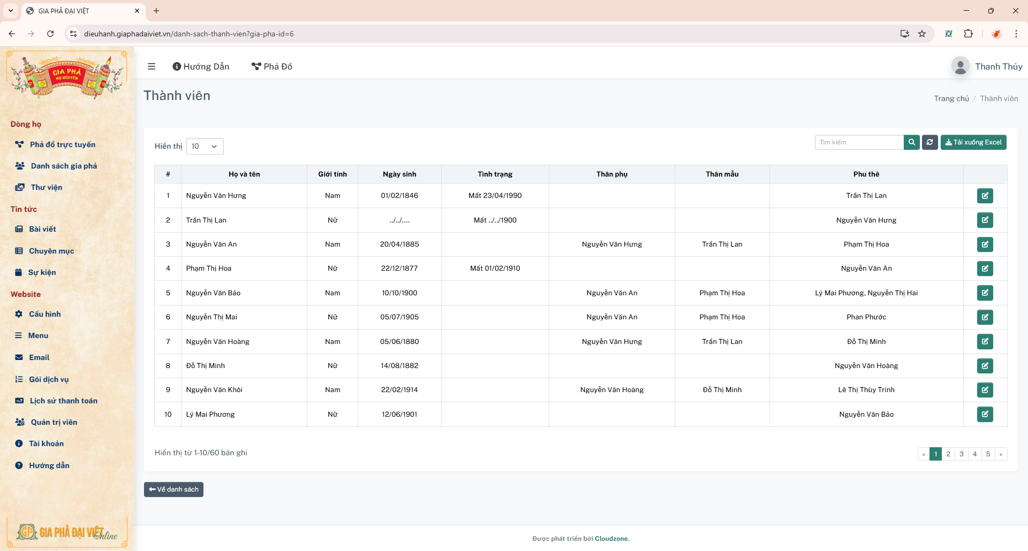Go to page 3 in pagination

[962, 454]
